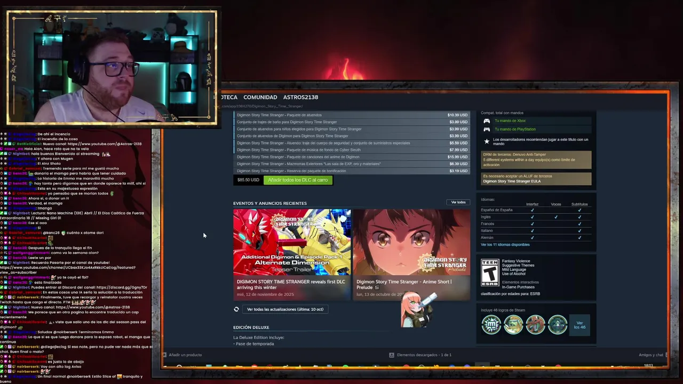View the fourth Steam achievement icon

557,324
